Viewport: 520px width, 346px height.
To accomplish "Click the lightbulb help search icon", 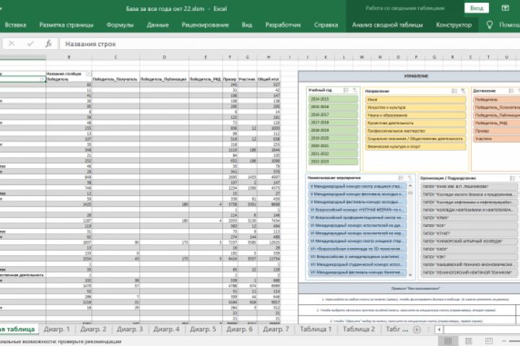I will [490, 25].
